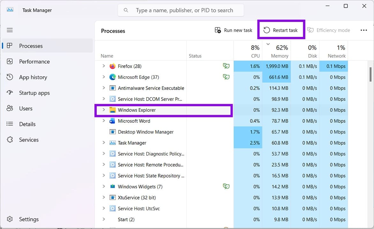Expand the Windows Explorer process group
Screen dimensions: 374x229
[x=103, y=110]
